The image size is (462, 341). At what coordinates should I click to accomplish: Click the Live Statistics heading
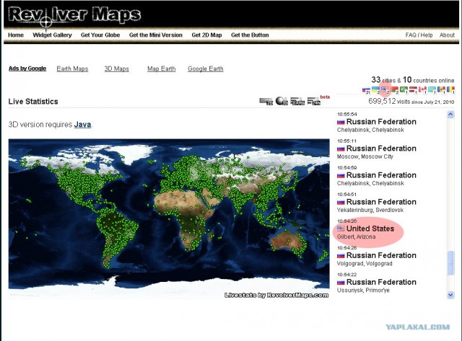pos(33,102)
